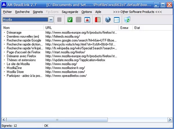
Task: Click the update.mozilla.org URL cell
Action: point(75,60)
